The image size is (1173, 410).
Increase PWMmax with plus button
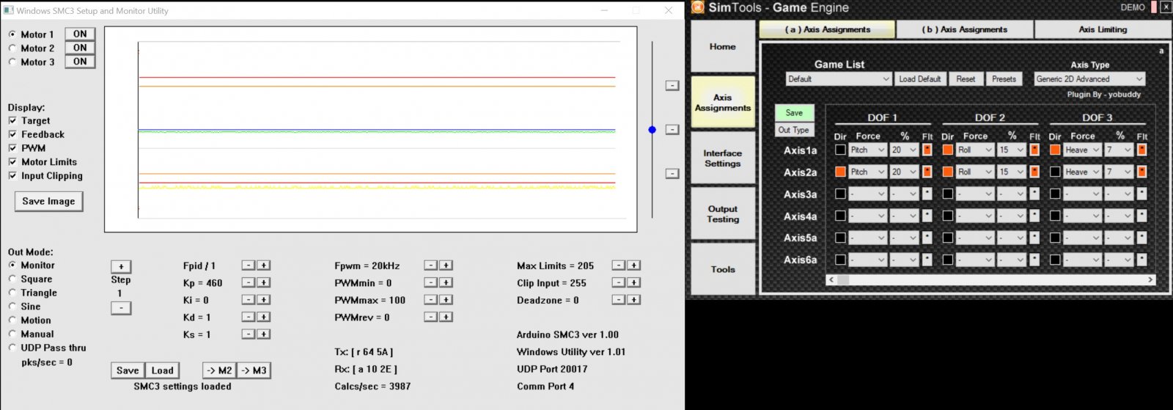click(x=446, y=300)
